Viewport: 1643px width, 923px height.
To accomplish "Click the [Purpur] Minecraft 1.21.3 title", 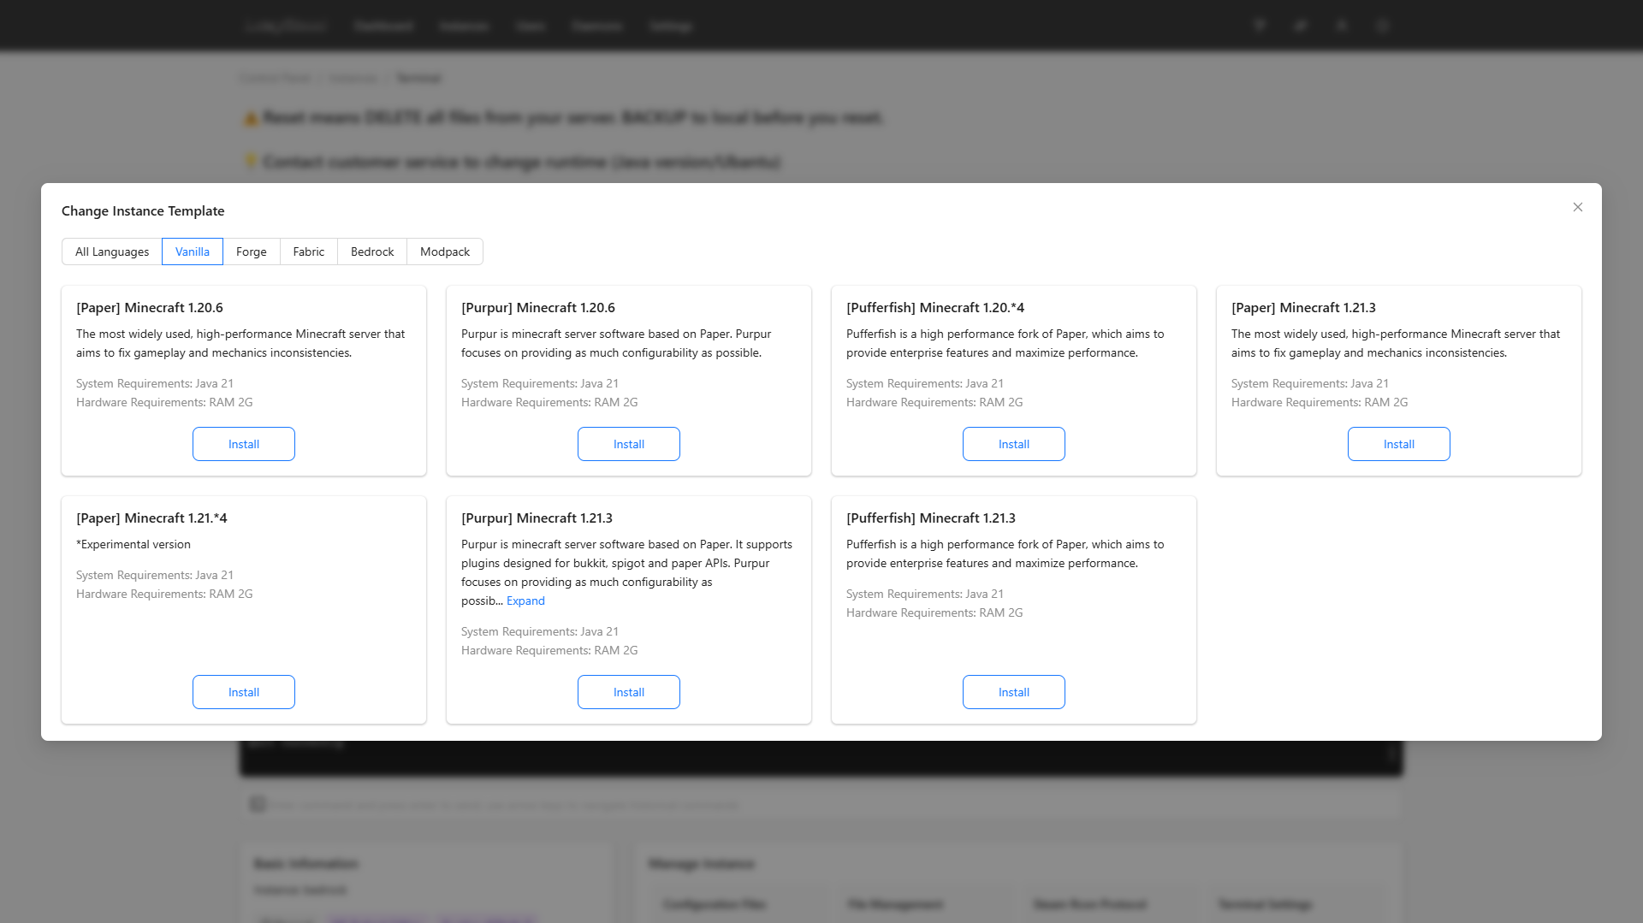I will (537, 518).
